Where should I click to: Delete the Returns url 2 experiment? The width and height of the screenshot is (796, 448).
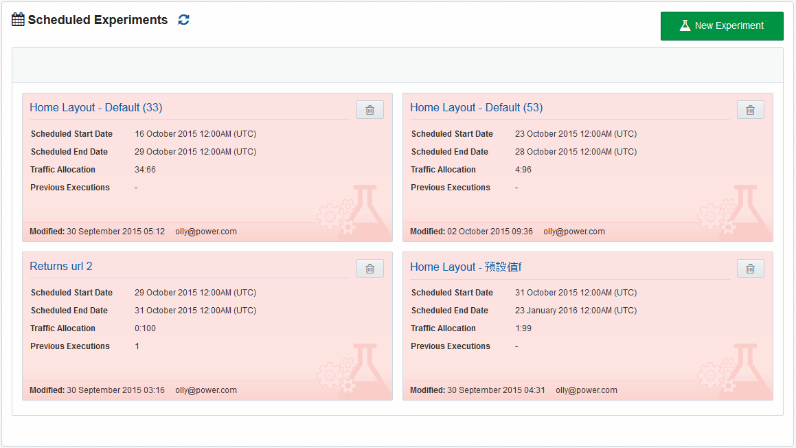click(370, 268)
